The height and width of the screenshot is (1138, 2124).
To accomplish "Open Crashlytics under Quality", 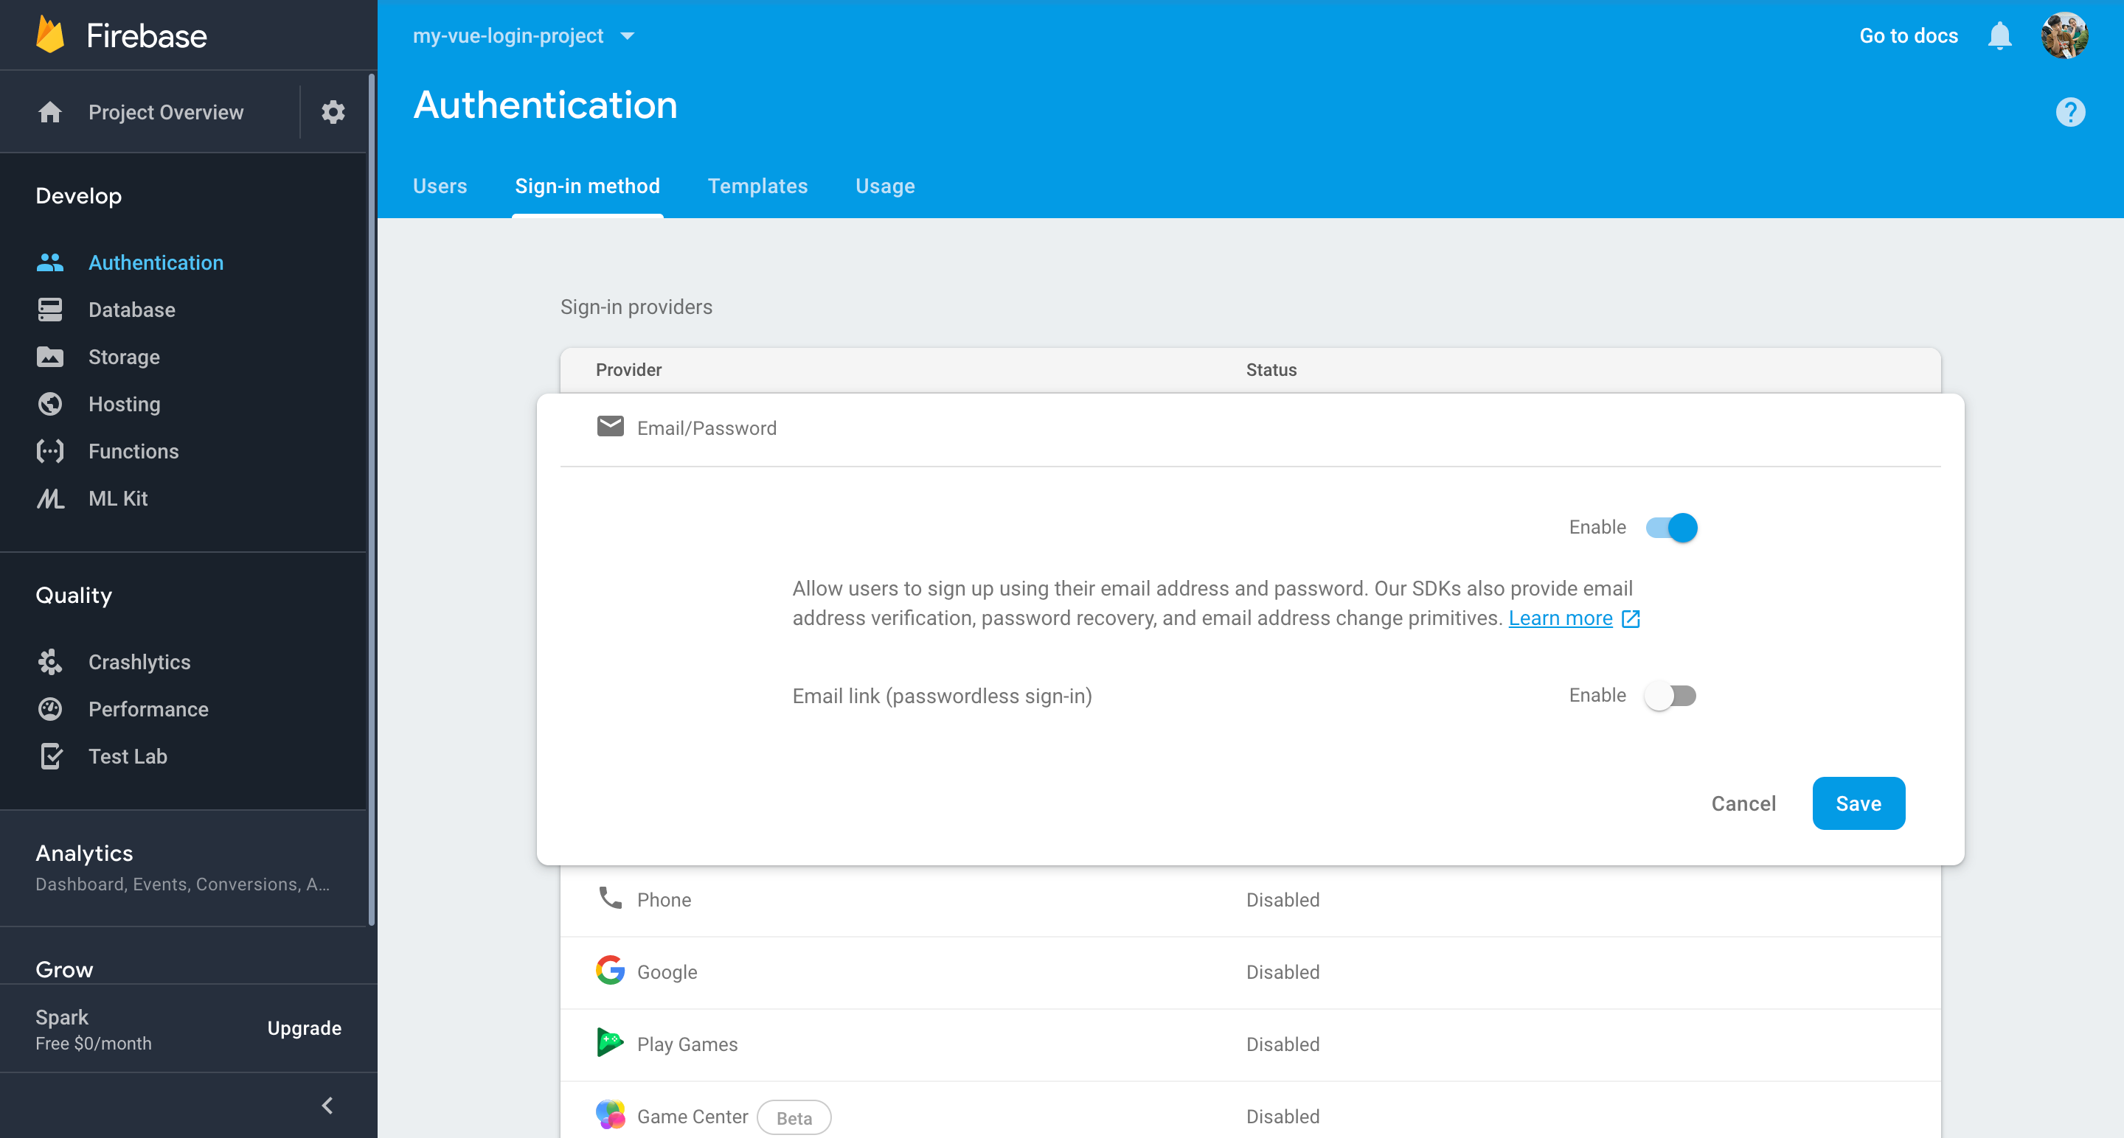I will pyautogui.click(x=139, y=661).
